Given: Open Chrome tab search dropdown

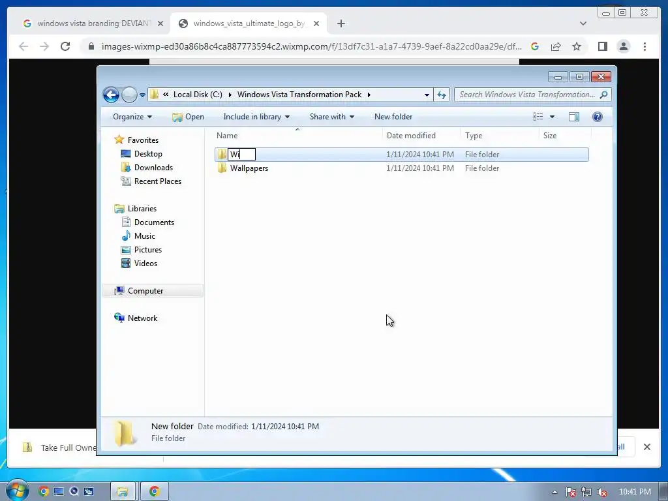Looking at the screenshot, I should pos(583,23).
